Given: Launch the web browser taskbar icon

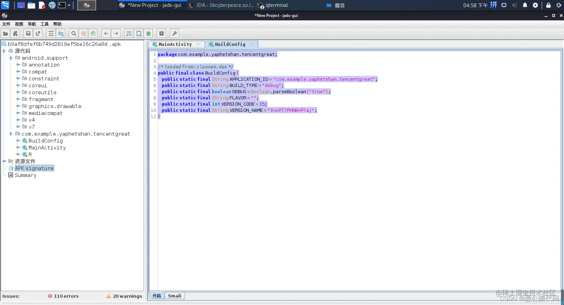Looking at the screenshot, I should (52, 5).
